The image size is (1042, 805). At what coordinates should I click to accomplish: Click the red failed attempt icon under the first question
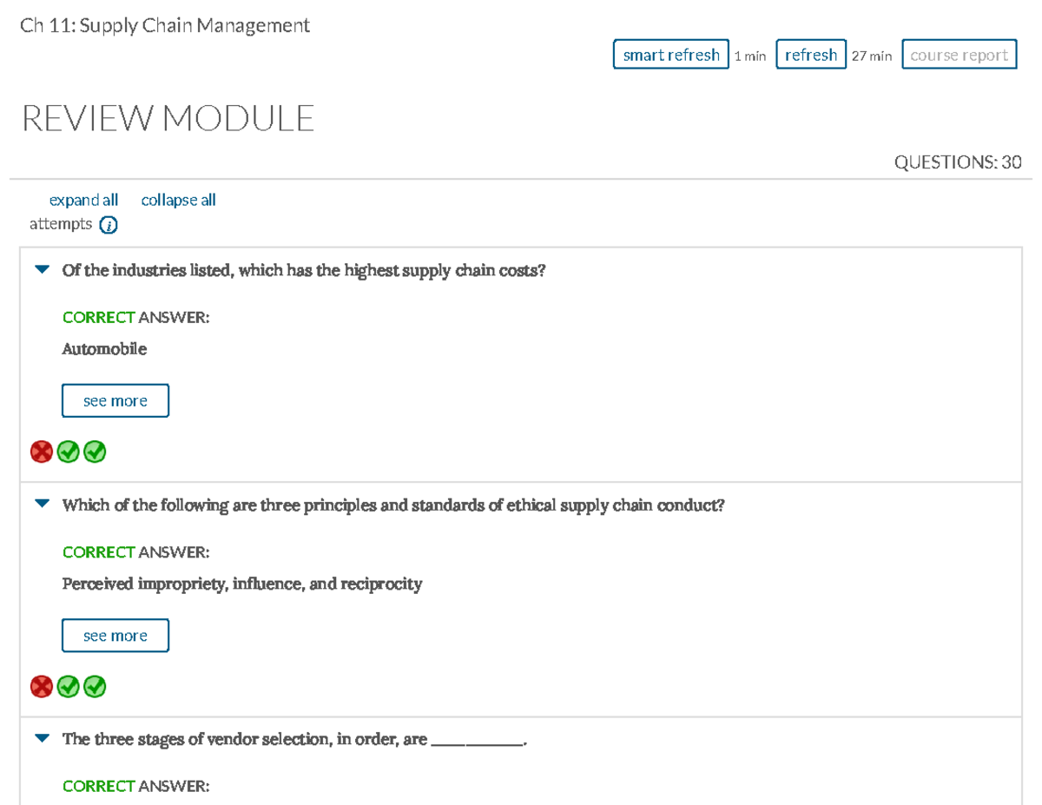coord(41,452)
